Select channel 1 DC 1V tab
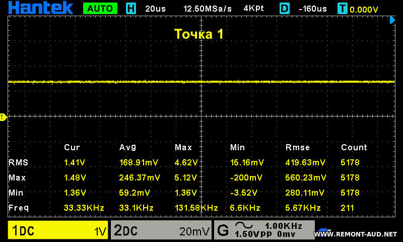Viewport: 403px width, 242px height. pos(58,230)
